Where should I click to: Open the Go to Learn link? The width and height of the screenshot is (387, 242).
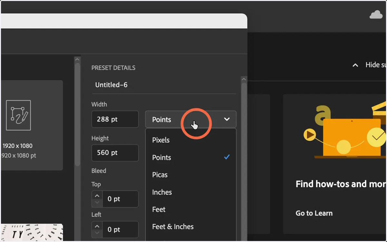314,213
